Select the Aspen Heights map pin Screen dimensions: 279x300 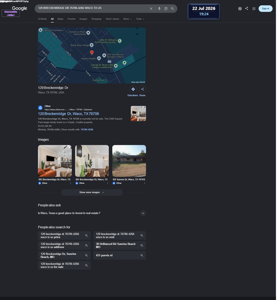[99, 58]
